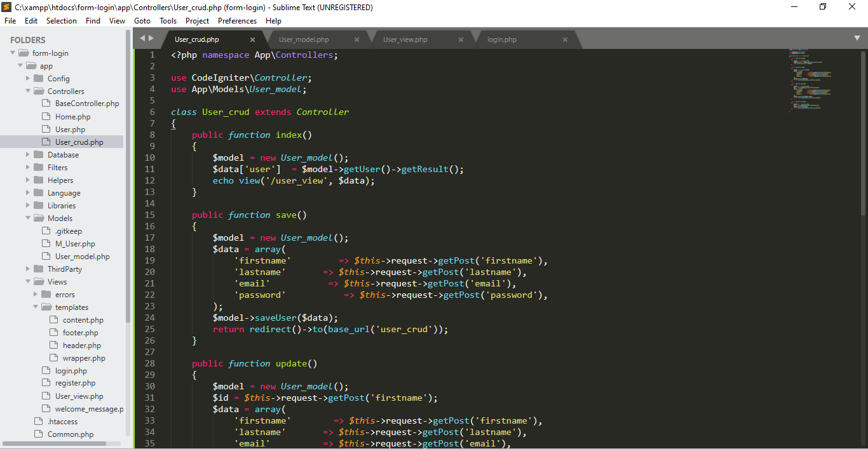Expand the Language folder

pos(28,193)
